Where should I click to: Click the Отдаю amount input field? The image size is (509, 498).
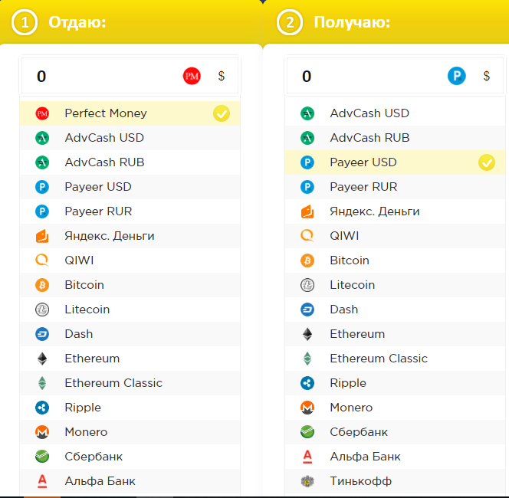pyautogui.click(x=130, y=76)
